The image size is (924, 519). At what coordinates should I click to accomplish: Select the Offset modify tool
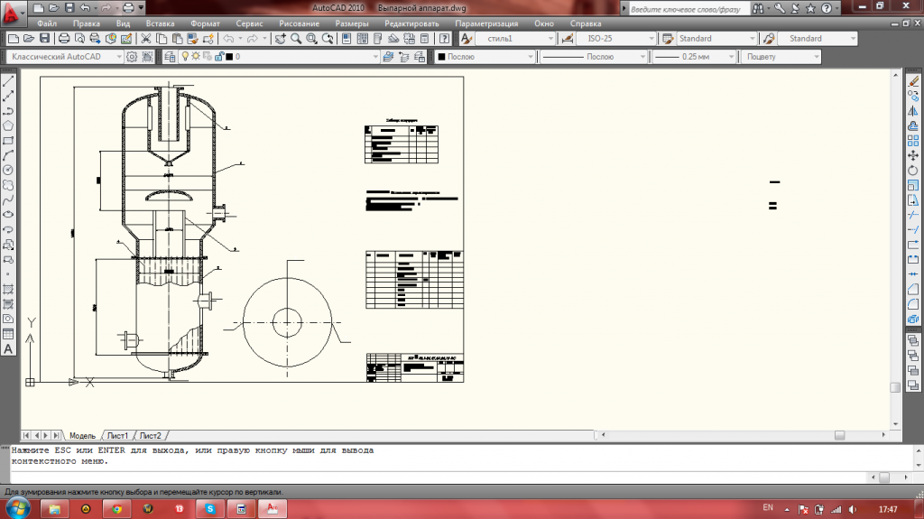point(913,125)
